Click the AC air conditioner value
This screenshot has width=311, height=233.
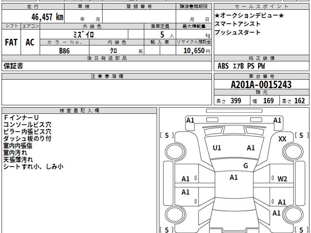pyautogui.click(x=30, y=42)
